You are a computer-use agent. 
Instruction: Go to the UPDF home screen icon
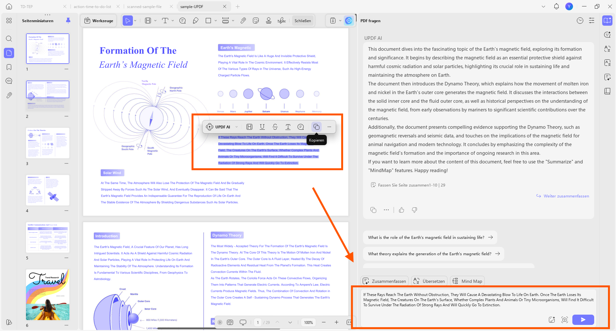[x=9, y=6]
